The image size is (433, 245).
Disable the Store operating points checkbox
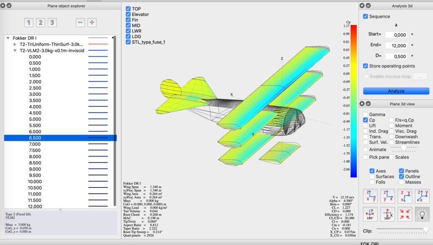(366, 66)
